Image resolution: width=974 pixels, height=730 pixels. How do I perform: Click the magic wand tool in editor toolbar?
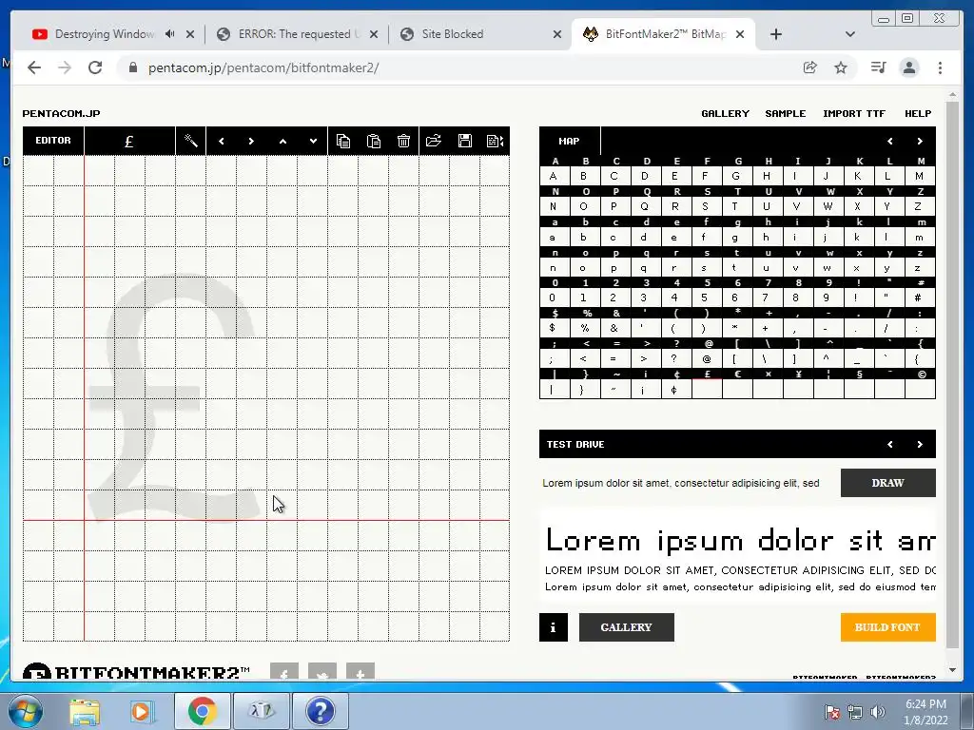coord(190,141)
